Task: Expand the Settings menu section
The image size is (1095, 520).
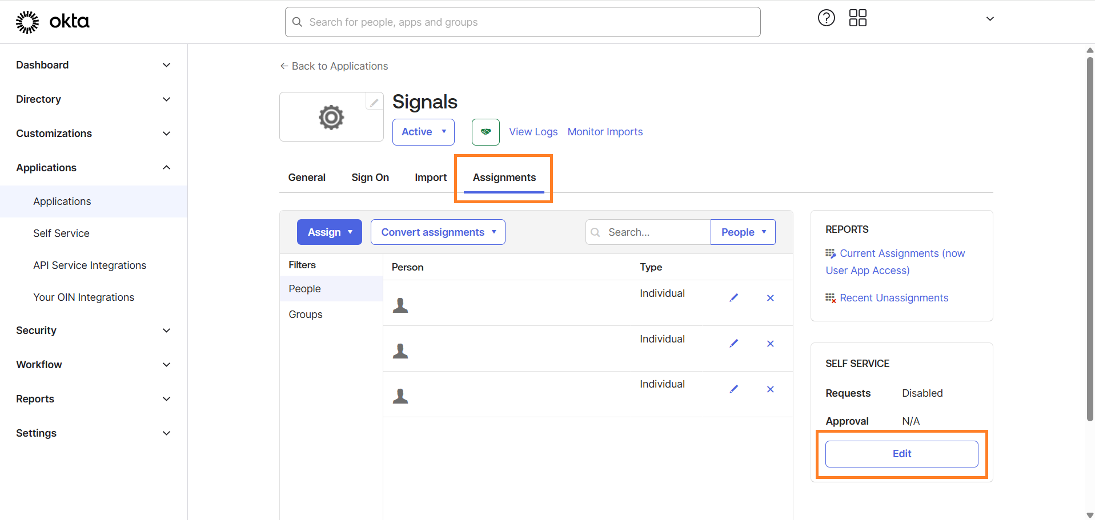Action: [94, 433]
